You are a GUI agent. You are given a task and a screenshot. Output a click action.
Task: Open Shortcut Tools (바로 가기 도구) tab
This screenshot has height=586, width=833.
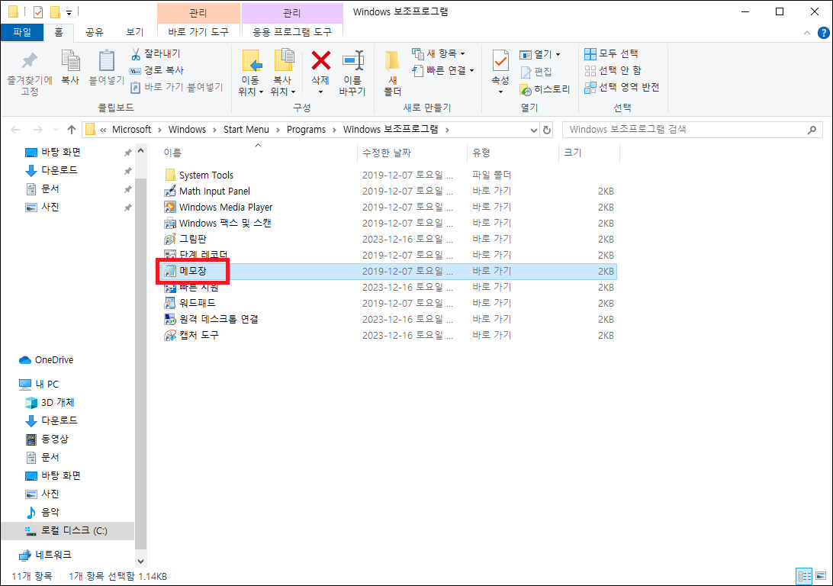(198, 32)
